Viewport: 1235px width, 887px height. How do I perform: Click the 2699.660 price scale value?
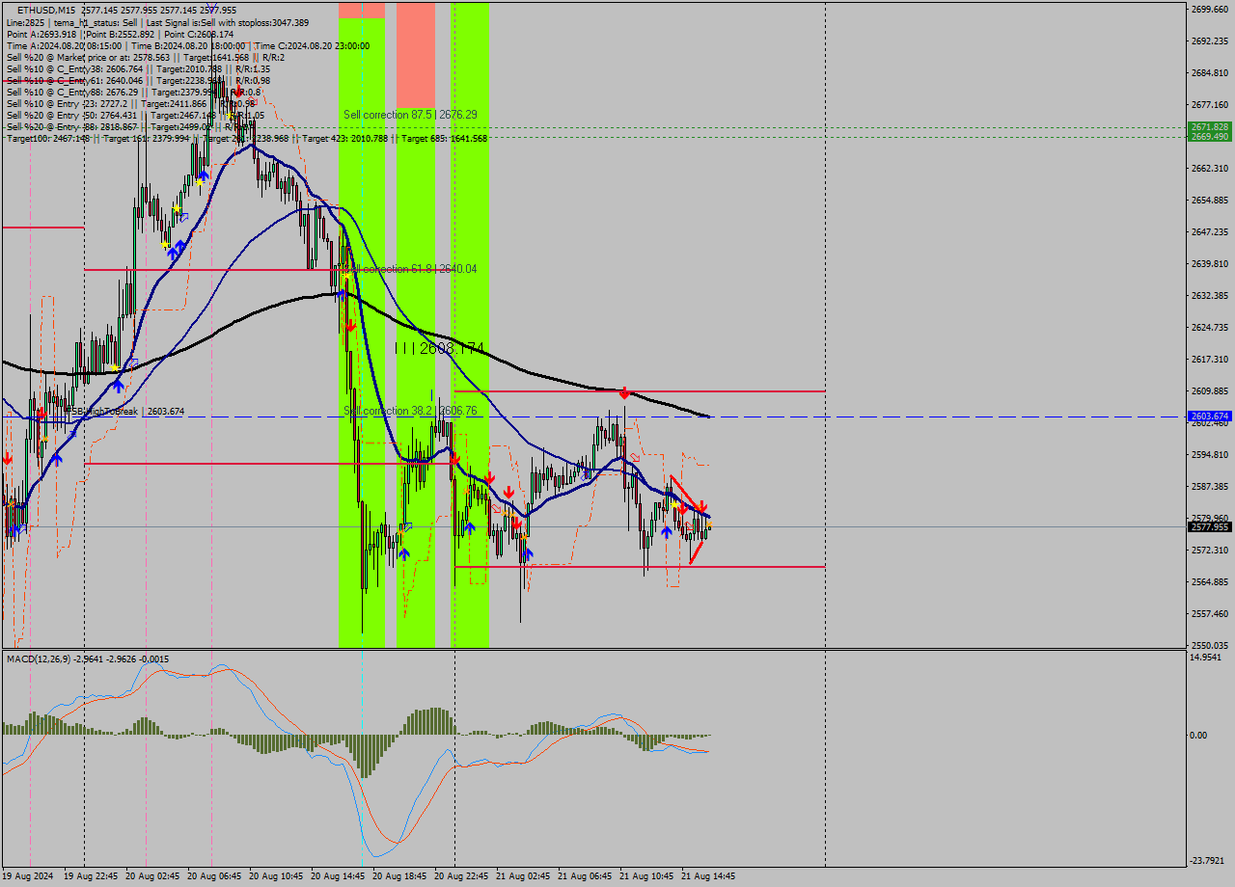(x=1210, y=9)
